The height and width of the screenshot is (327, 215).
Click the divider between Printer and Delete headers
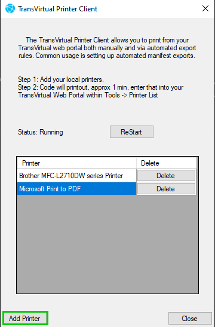(136, 163)
